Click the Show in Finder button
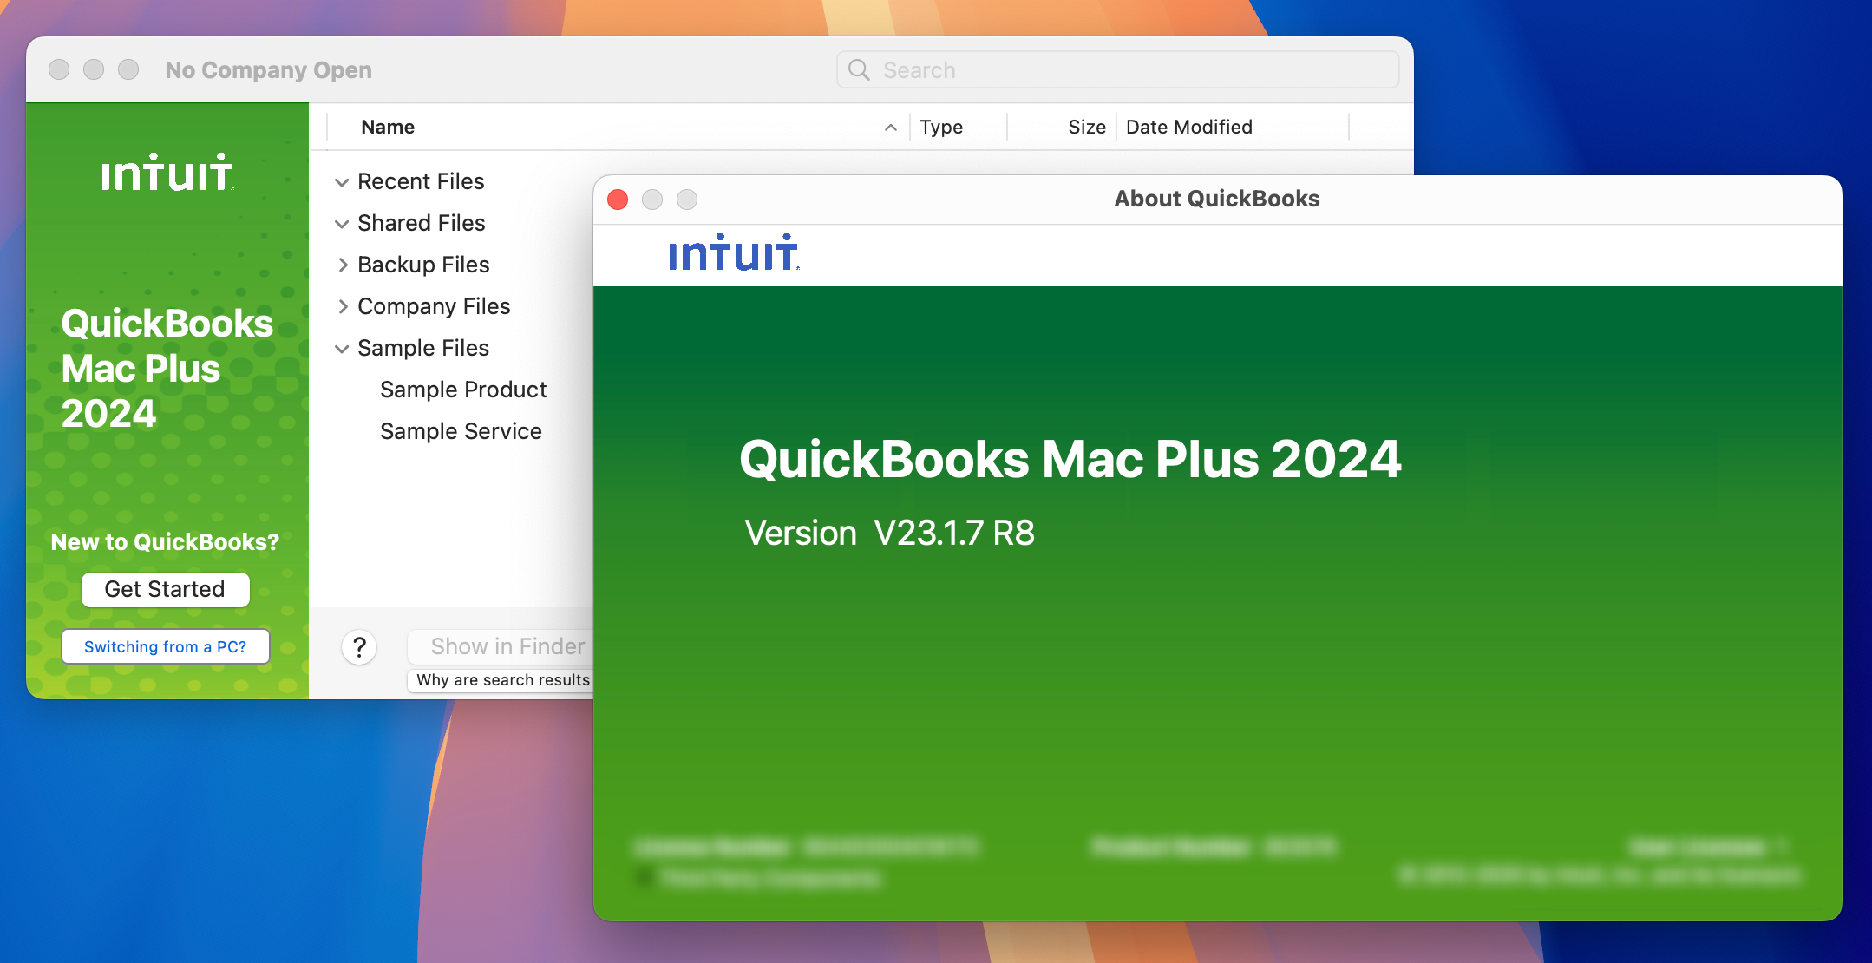Screen dimensions: 1872x963 click(501, 646)
